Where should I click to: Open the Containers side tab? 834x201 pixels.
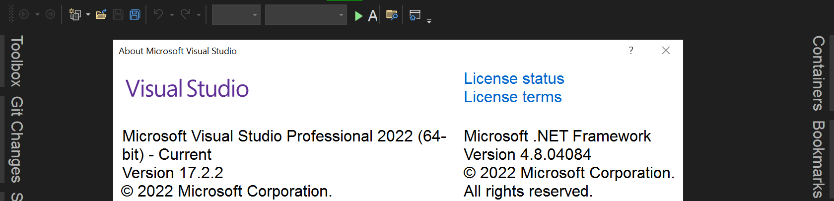(818, 73)
